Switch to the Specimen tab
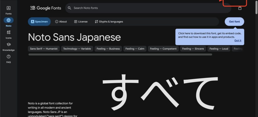258x117 pixels. click(39, 21)
